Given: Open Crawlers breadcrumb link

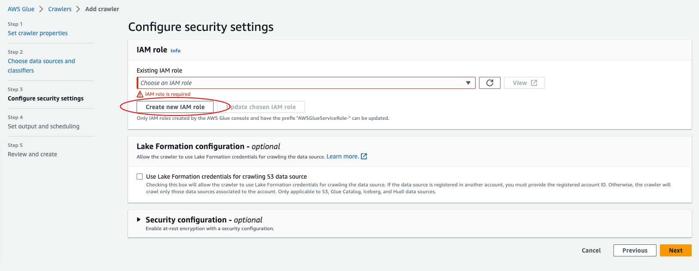Looking at the screenshot, I should tap(60, 9).
